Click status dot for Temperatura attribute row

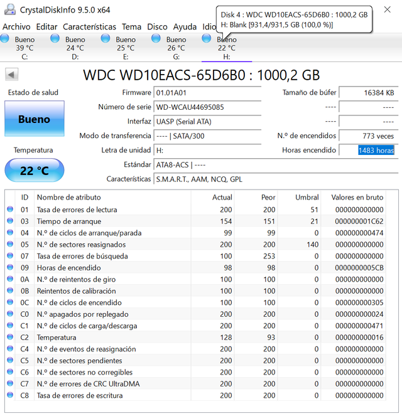(x=10, y=337)
